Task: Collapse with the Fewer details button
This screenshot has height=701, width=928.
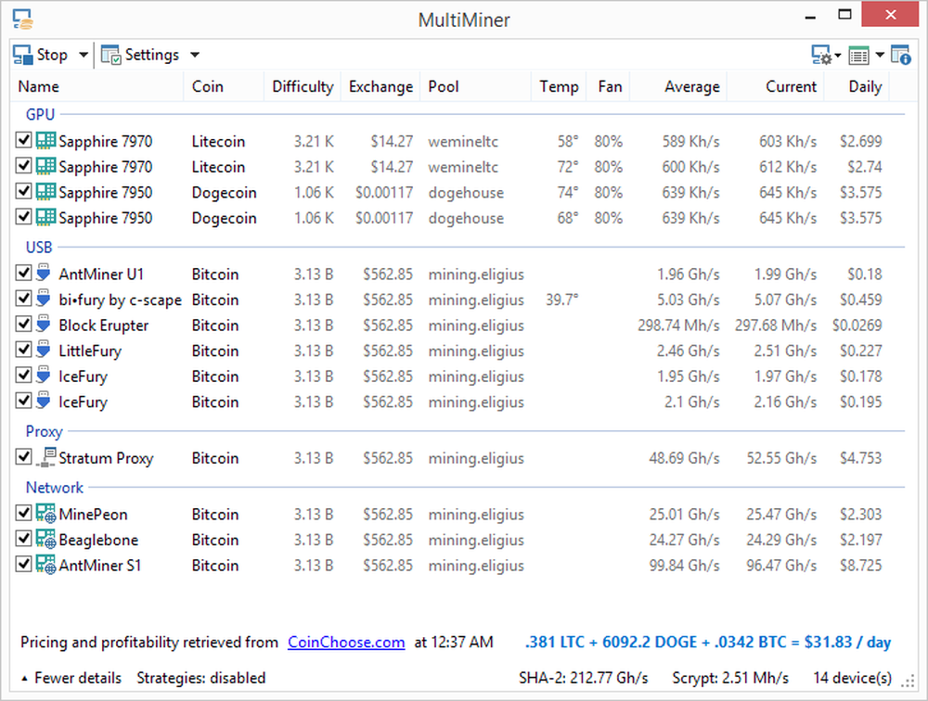Action: [x=72, y=678]
